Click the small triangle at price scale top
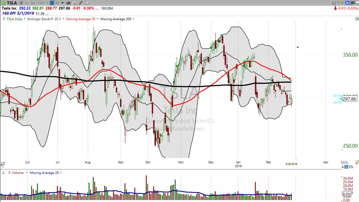 point(341,29)
